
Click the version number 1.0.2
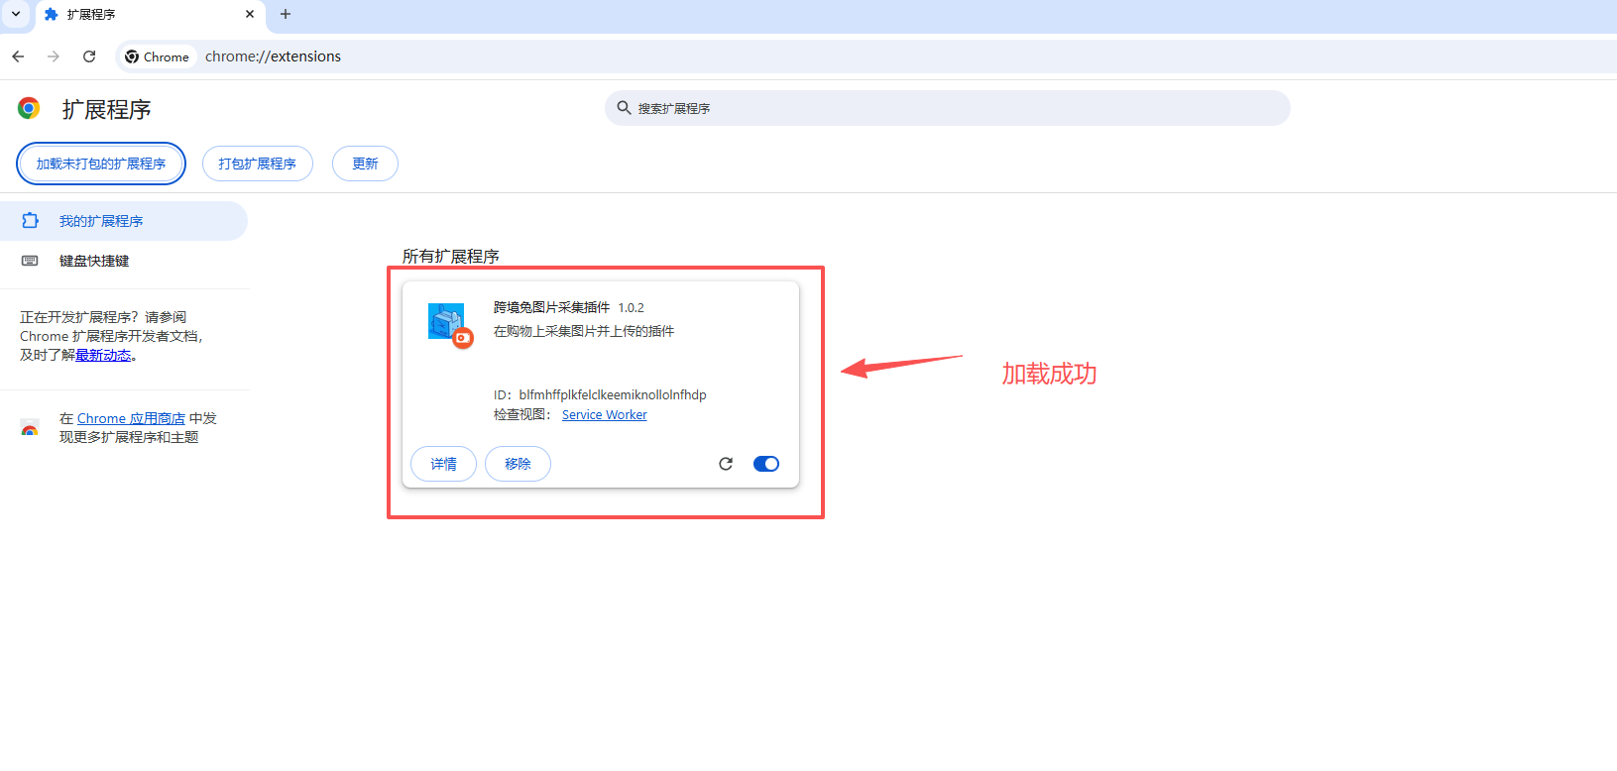(632, 307)
